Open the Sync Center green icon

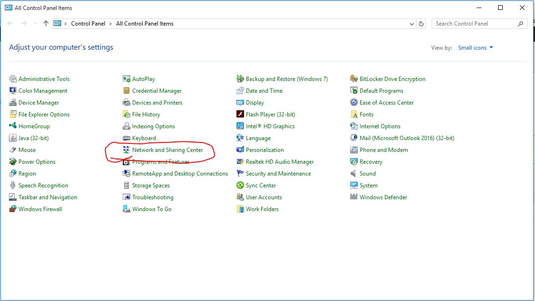240,186
